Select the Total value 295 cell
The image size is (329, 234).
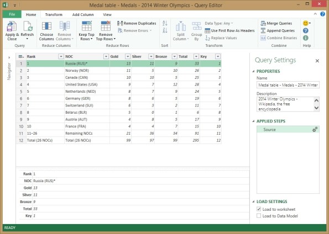(189, 140)
